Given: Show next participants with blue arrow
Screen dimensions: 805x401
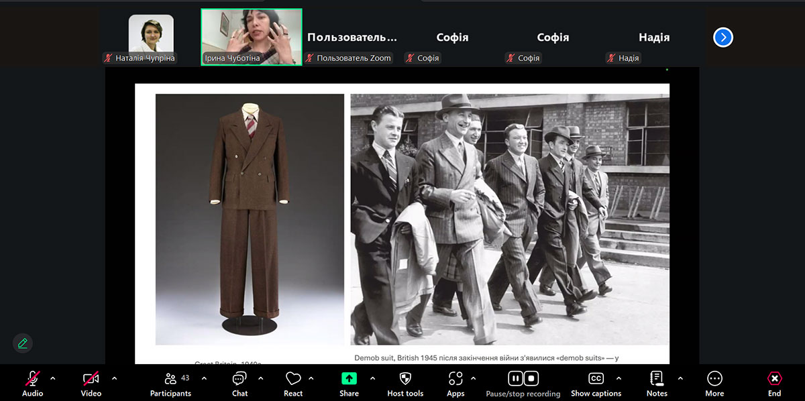Looking at the screenshot, I should [x=722, y=38].
